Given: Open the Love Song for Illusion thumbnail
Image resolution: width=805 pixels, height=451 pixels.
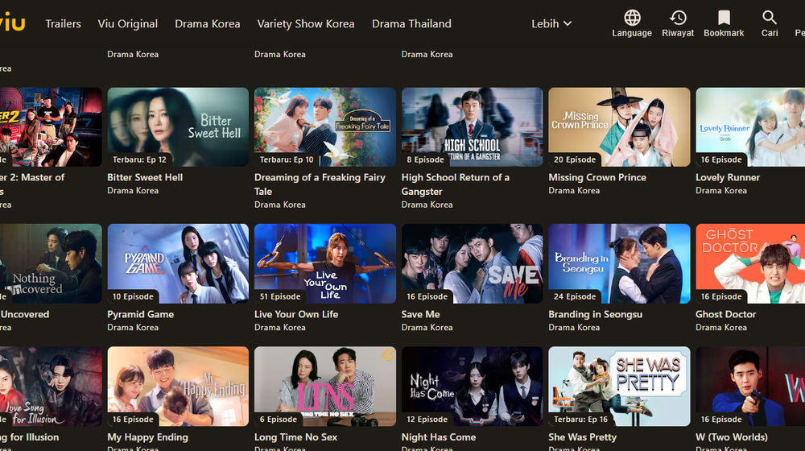Looking at the screenshot, I should [51, 387].
